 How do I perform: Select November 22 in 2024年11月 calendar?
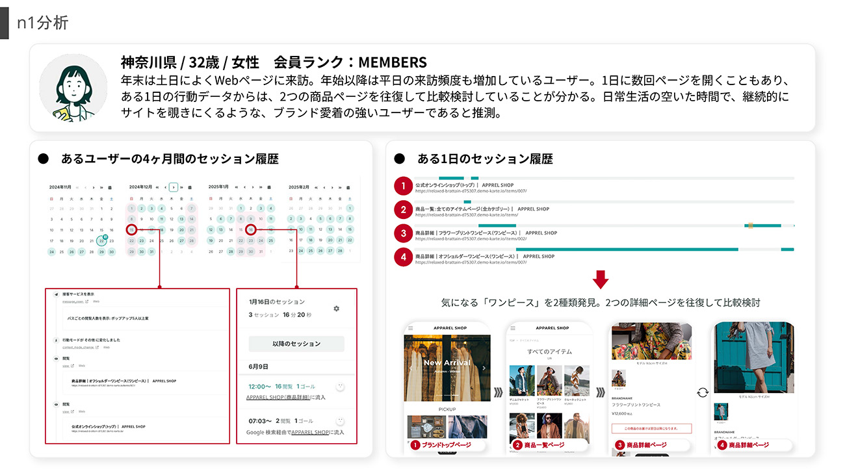point(101,241)
